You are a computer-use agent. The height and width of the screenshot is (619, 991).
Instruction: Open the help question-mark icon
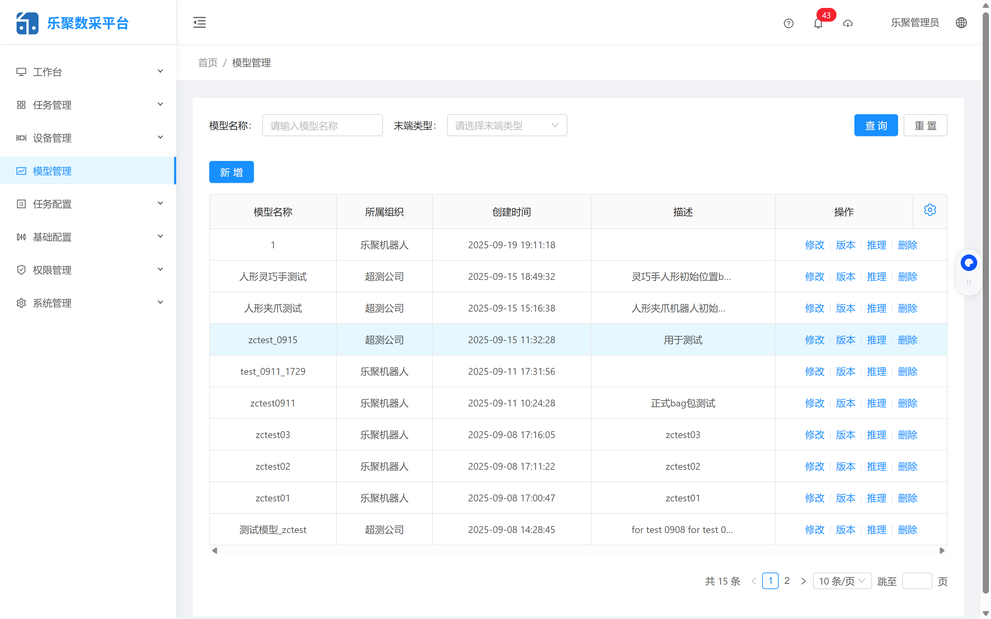[788, 23]
